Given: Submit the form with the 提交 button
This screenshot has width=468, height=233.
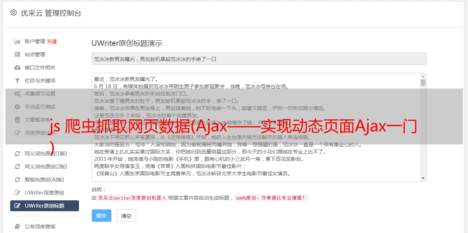Looking at the screenshot, I should click(x=102, y=216).
